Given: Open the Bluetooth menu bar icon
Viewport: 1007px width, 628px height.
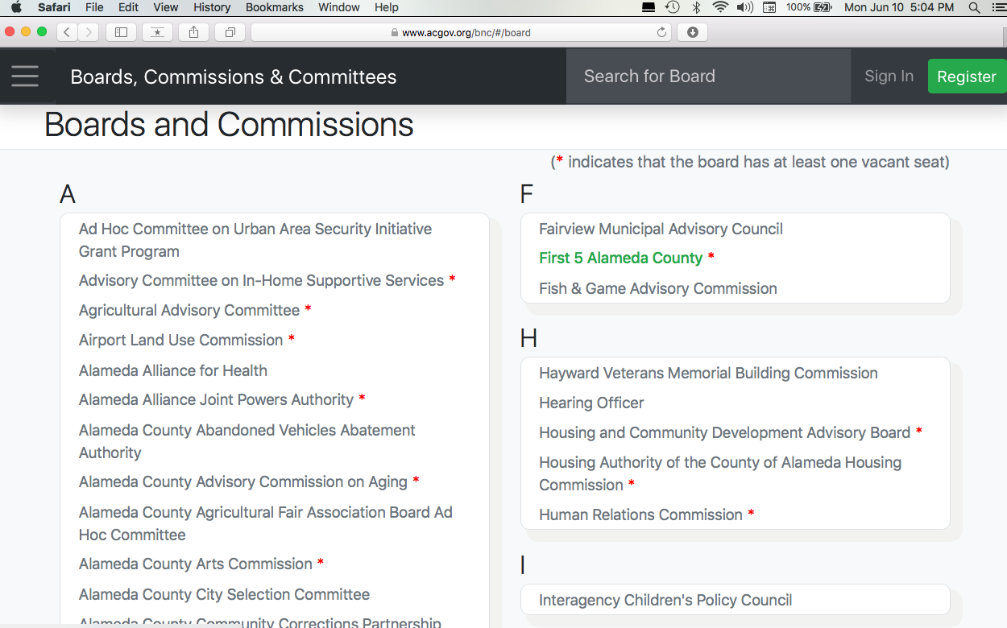Looking at the screenshot, I should coord(696,7).
